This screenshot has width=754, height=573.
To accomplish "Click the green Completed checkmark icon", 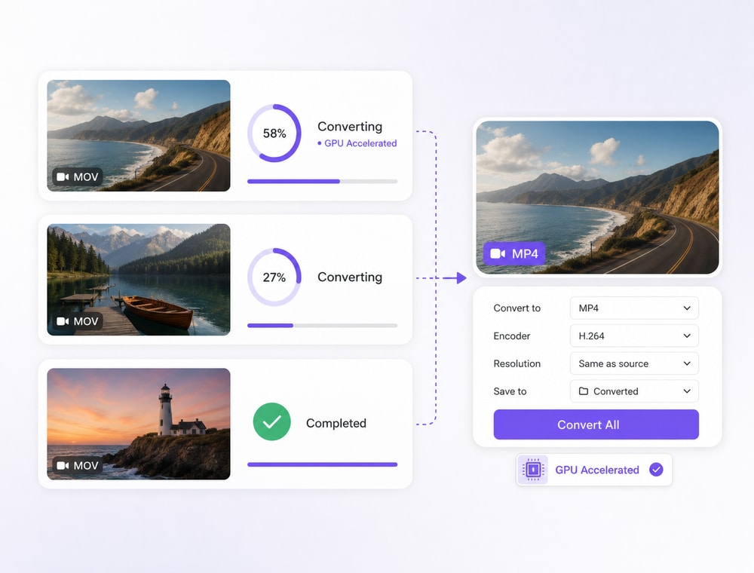I will click(x=271, y=421).
